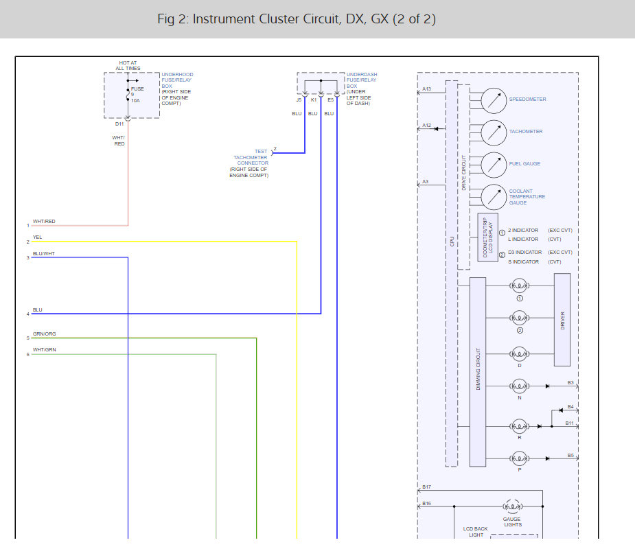Click the DRIVER block
Viewport: 635px width, 560px height.
click(x=562, y=320)
